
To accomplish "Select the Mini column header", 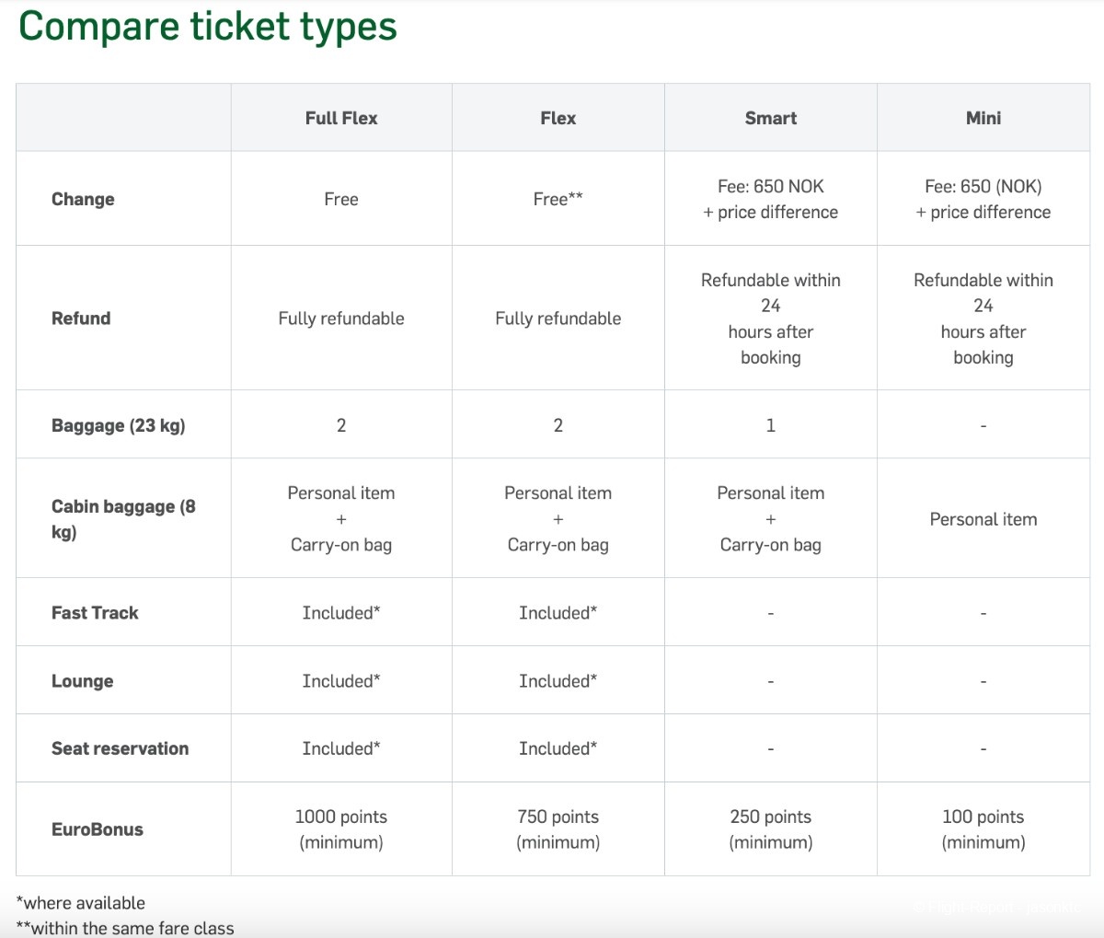I will click(x=983, y=118).
